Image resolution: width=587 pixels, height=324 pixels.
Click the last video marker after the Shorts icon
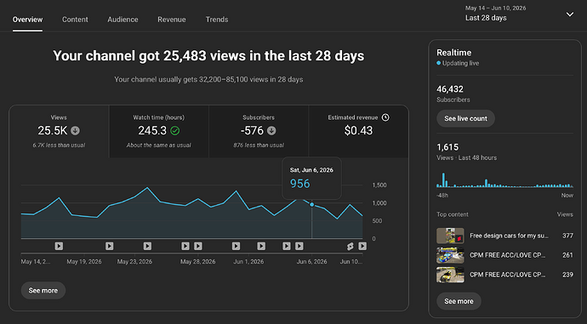[x=362, y=246]
